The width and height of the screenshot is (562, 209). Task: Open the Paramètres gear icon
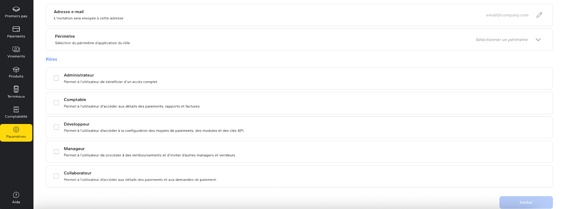(16, 130)
